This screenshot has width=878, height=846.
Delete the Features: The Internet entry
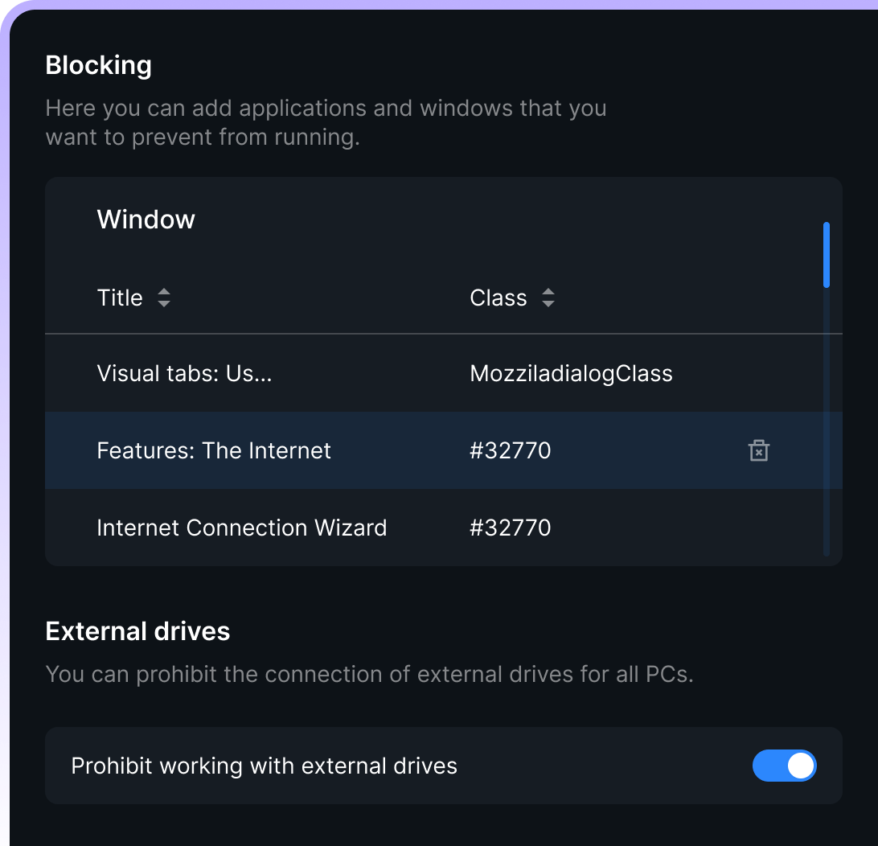pos(758,450)
